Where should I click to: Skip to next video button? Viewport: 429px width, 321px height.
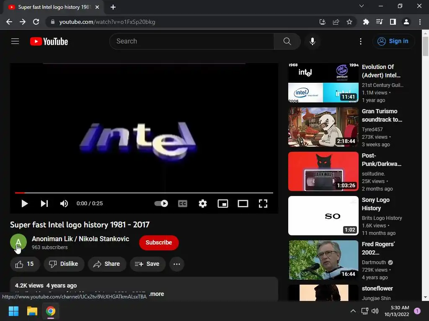[44, 204]
